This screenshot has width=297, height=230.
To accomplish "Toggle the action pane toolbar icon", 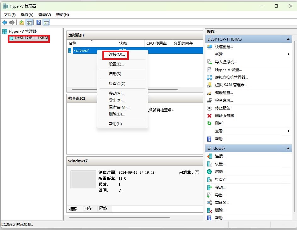I will click(46, 23).
